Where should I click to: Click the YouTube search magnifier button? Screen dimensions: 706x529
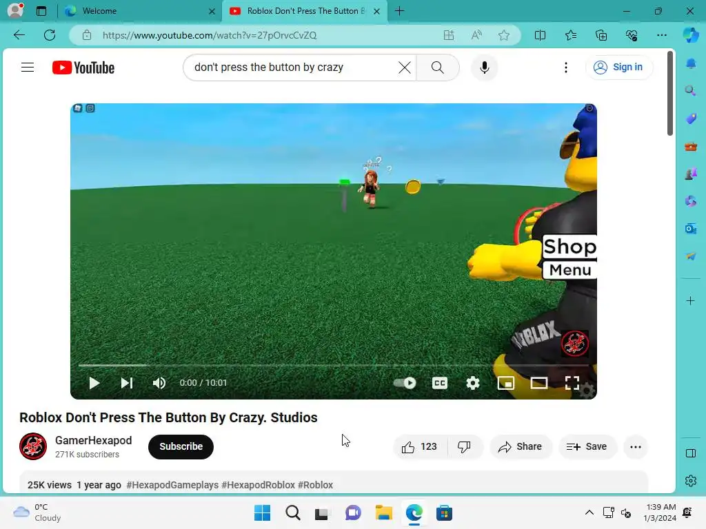(437, 68)
